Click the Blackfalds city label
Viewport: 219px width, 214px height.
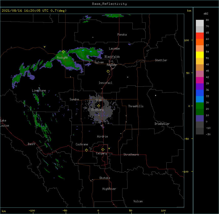112,57
